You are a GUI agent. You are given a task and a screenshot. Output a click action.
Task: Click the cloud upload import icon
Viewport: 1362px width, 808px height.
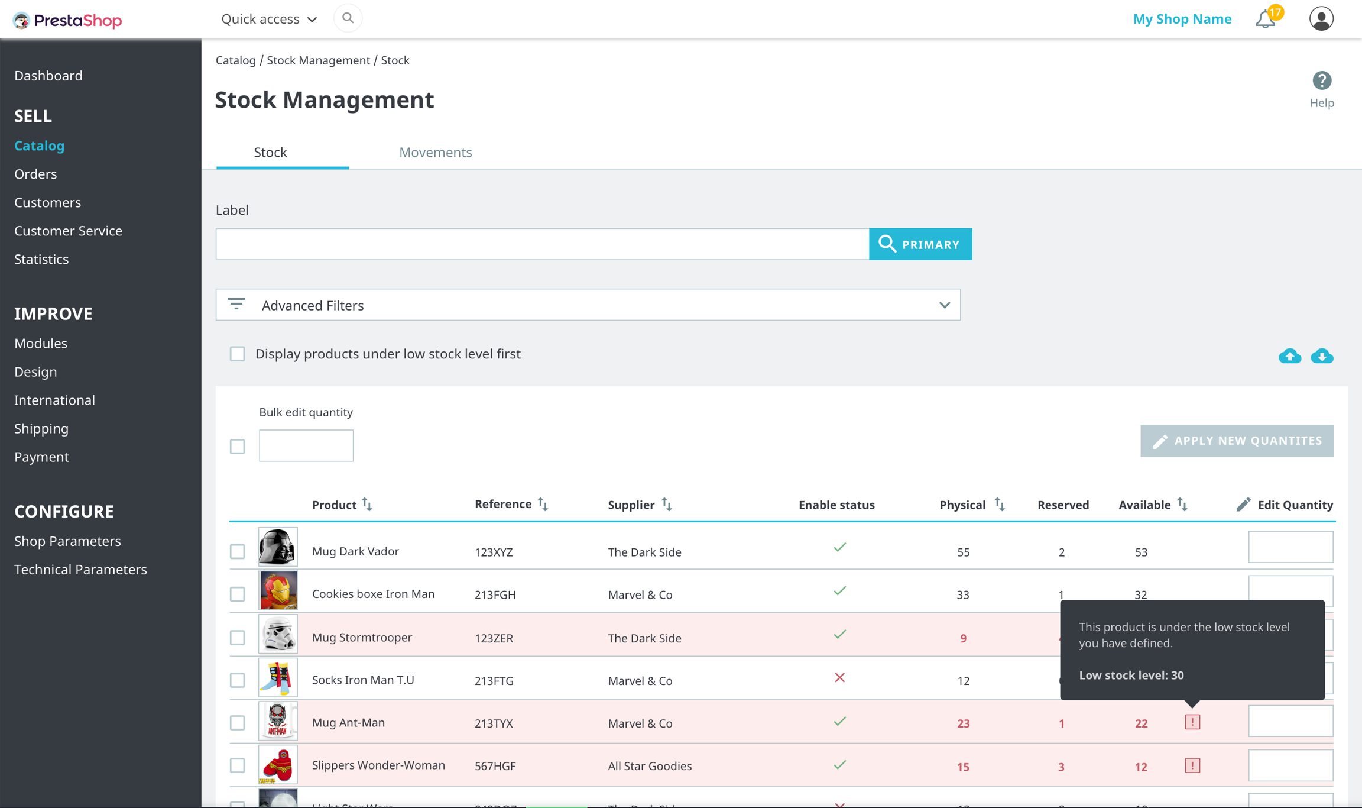[x=1290, y=356]
